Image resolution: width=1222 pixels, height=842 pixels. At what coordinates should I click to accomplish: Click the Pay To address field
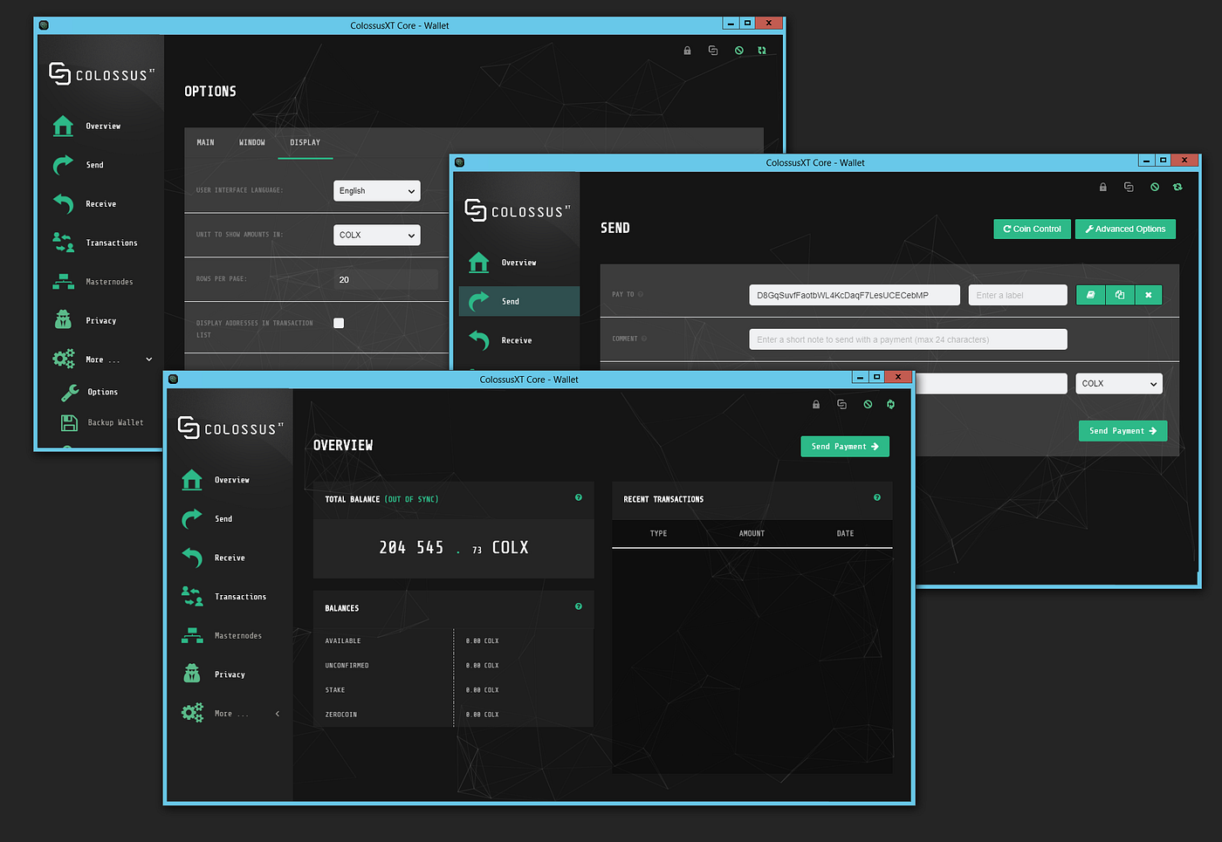pos(855,295)
